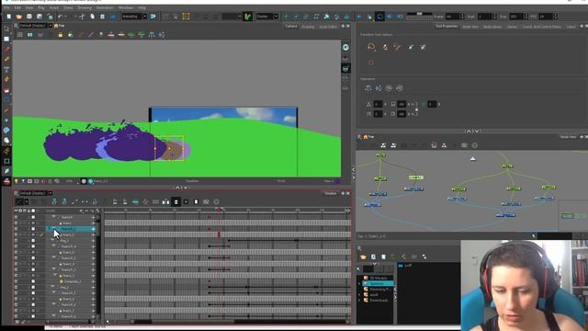This screenshot has width=588, height=331.
Task: Expand the Symbols folder in the Library
Action: [360, 283]
